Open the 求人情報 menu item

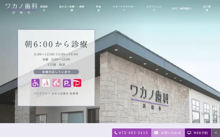(207, 8)
